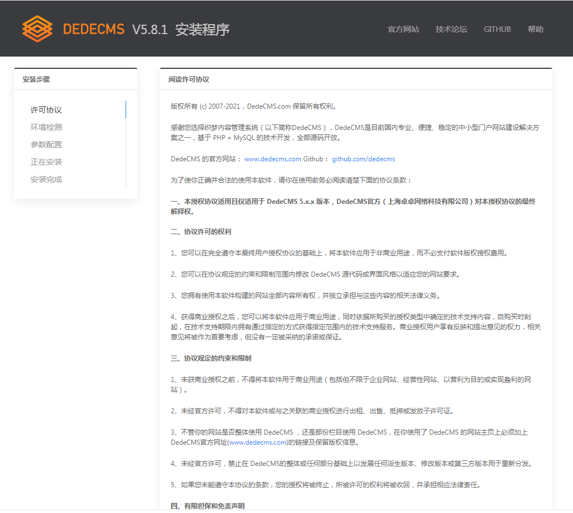Click the 二、协议许可的权利 section heading
The image size is (573, 513).
point(201,231)
